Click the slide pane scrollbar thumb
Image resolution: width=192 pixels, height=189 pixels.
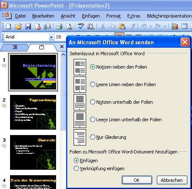point(64,94)
